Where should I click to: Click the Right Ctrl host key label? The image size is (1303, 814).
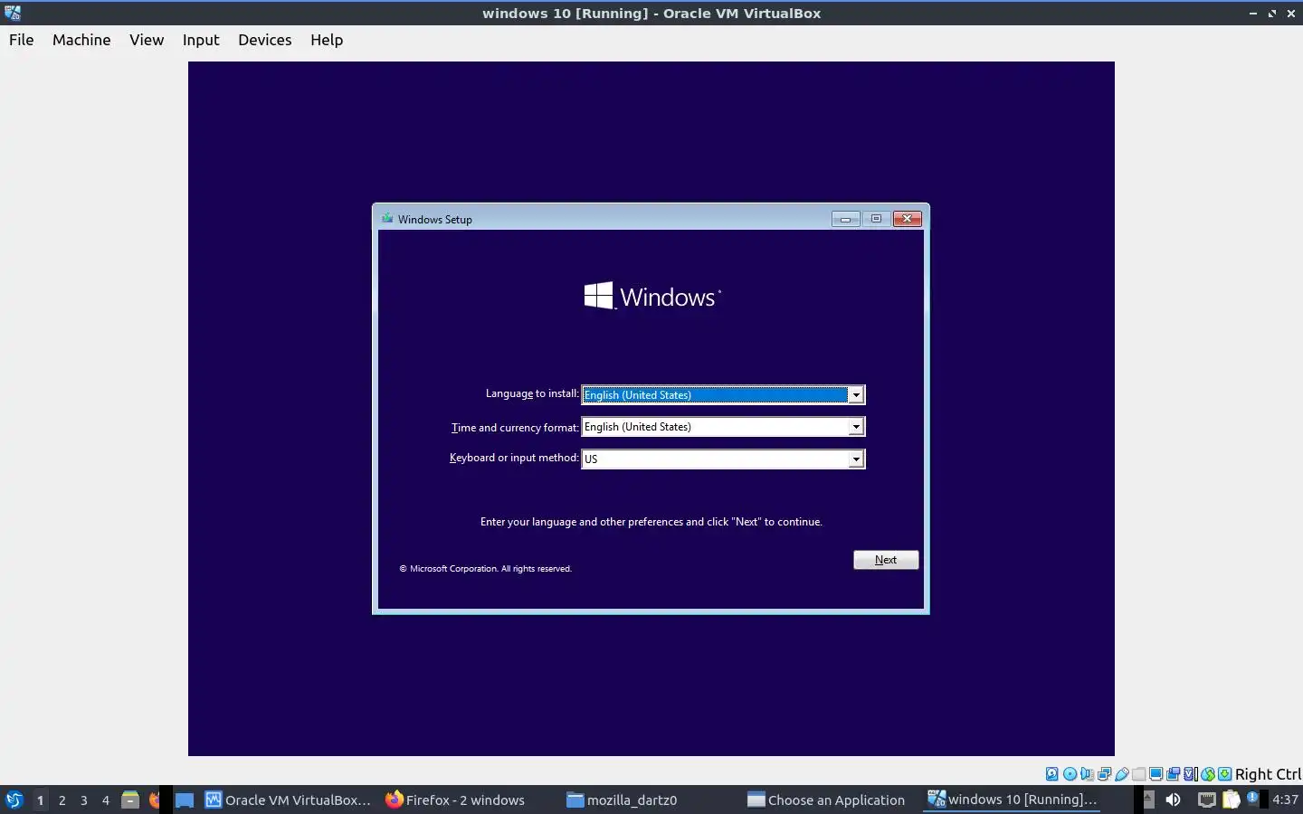1268,774
